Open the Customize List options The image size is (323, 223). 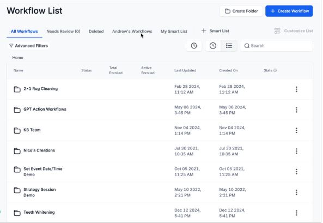click(x=294, y=31)
